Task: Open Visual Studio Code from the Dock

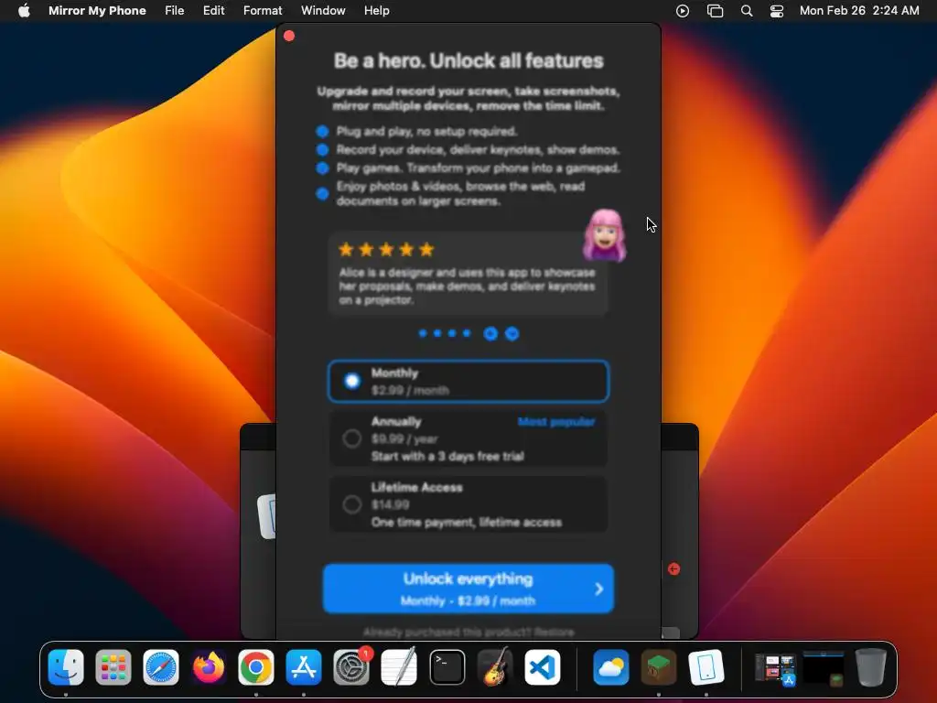Action: [543, 667]
